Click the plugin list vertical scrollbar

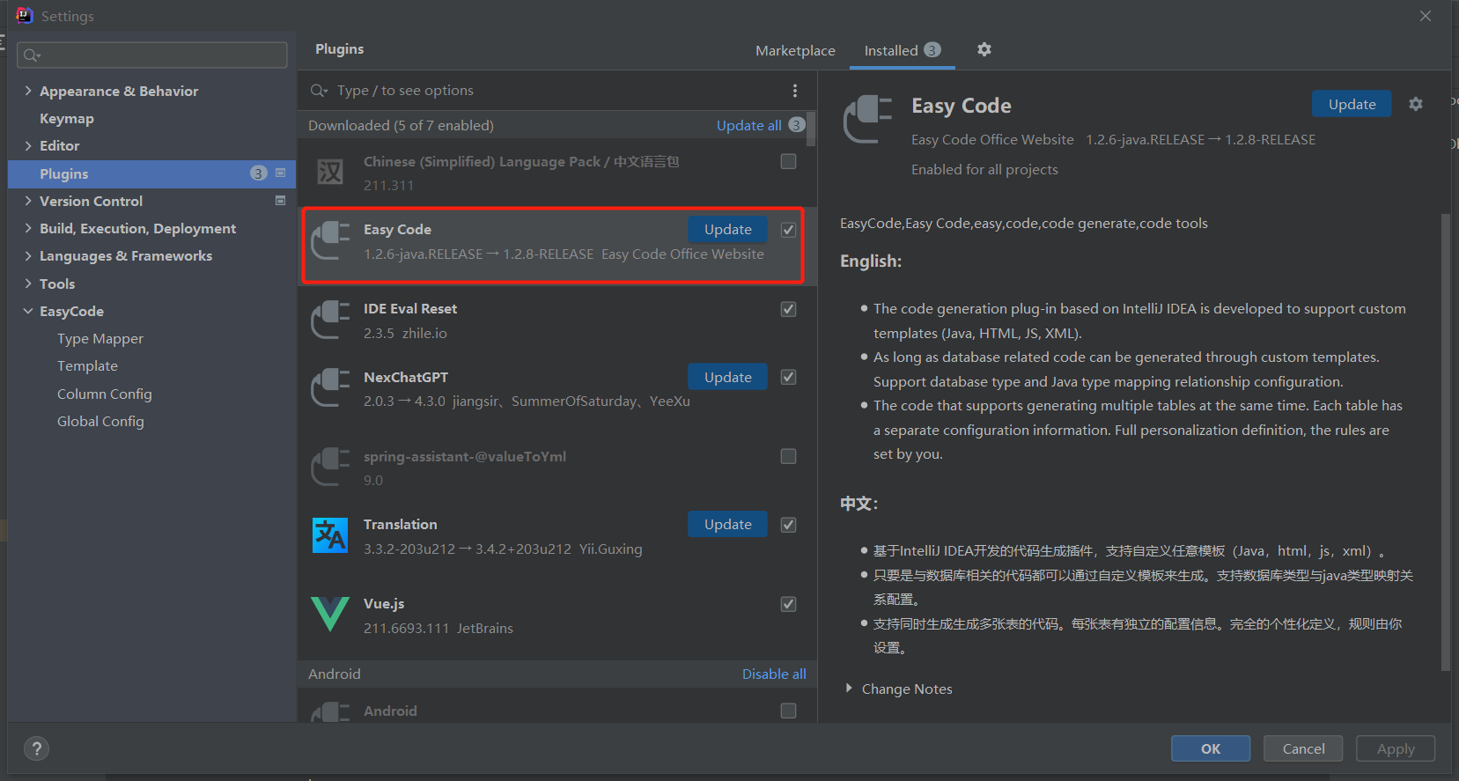pyautogui.click(x=811, y=129)
